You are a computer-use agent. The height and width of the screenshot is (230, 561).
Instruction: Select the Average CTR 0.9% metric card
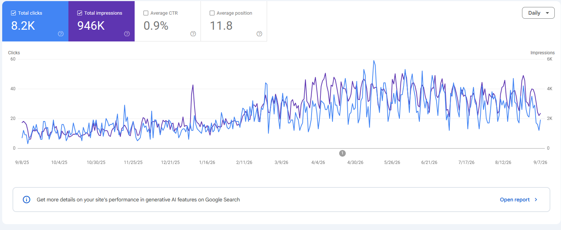coord(168,21)
